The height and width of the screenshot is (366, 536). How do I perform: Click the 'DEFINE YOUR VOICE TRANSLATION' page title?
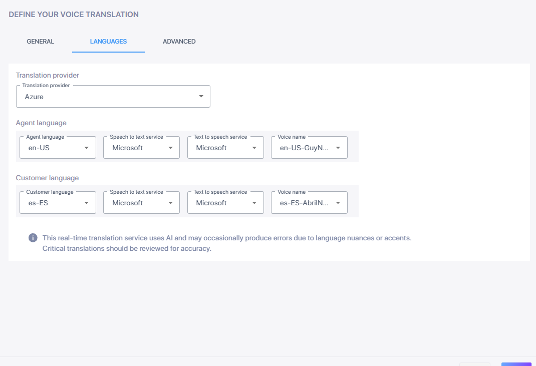click(74, 15)
